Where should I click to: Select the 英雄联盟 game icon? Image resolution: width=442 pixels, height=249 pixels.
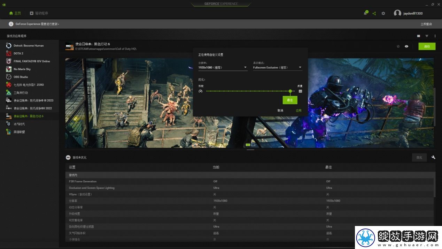click(9, 132)
